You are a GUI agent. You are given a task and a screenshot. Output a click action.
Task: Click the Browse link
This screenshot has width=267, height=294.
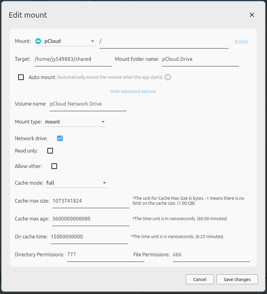tap(241, 41)
